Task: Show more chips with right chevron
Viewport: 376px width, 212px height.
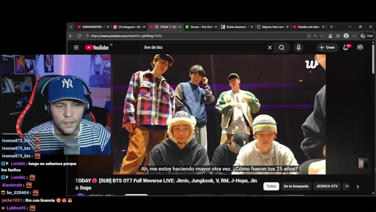Action: pos(358,186)
